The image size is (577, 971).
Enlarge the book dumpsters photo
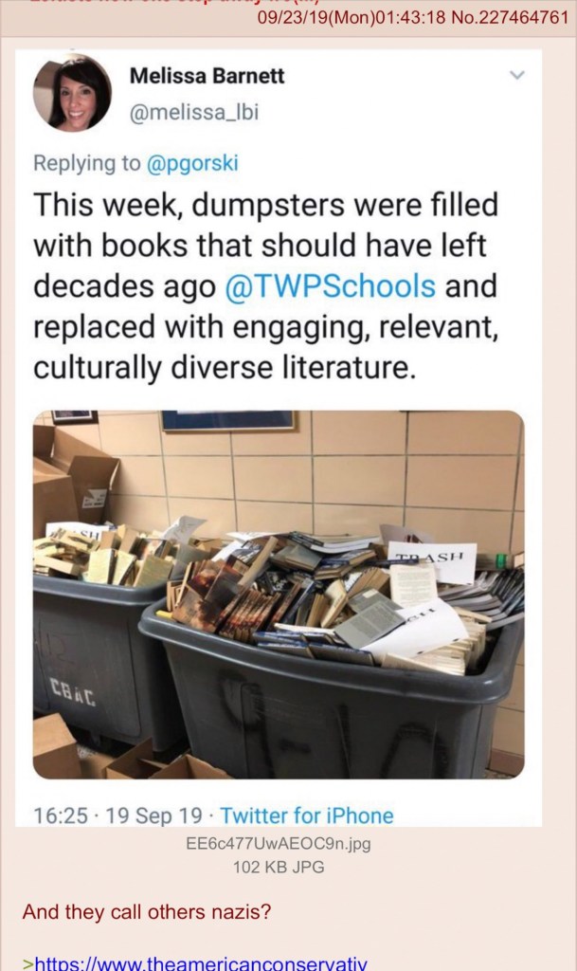[279, 595]
